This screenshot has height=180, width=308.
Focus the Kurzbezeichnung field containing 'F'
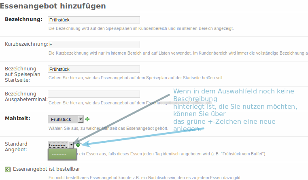point(94,44)
